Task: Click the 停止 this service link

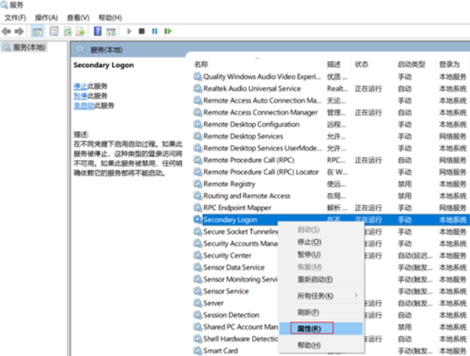Action: (x=80, y=86)
